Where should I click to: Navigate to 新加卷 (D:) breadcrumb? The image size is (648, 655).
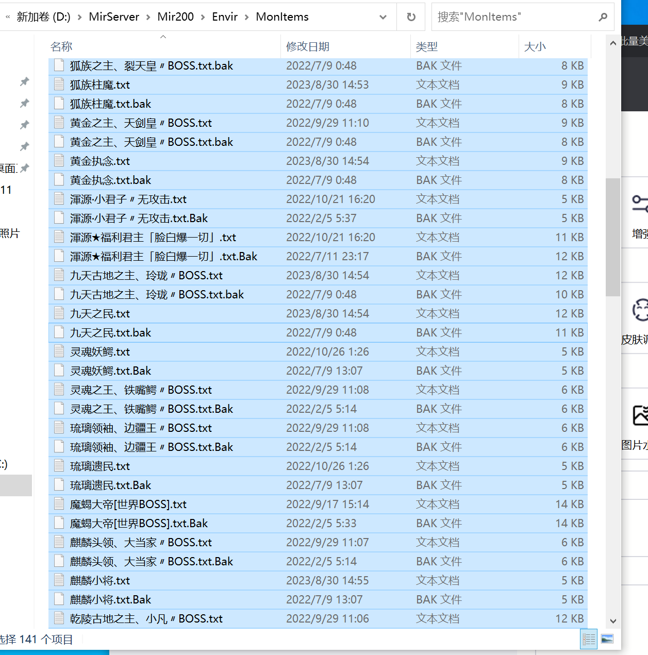pyautogui.click(x=43, y=17)
